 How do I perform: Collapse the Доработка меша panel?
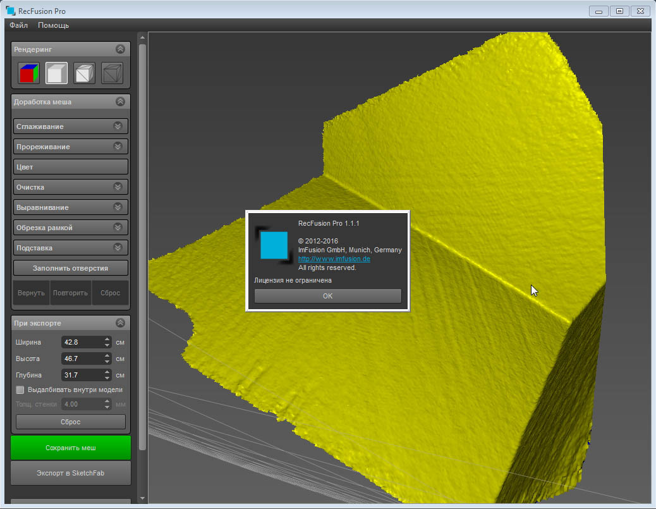pyautogui.click(x=120, y=102)
